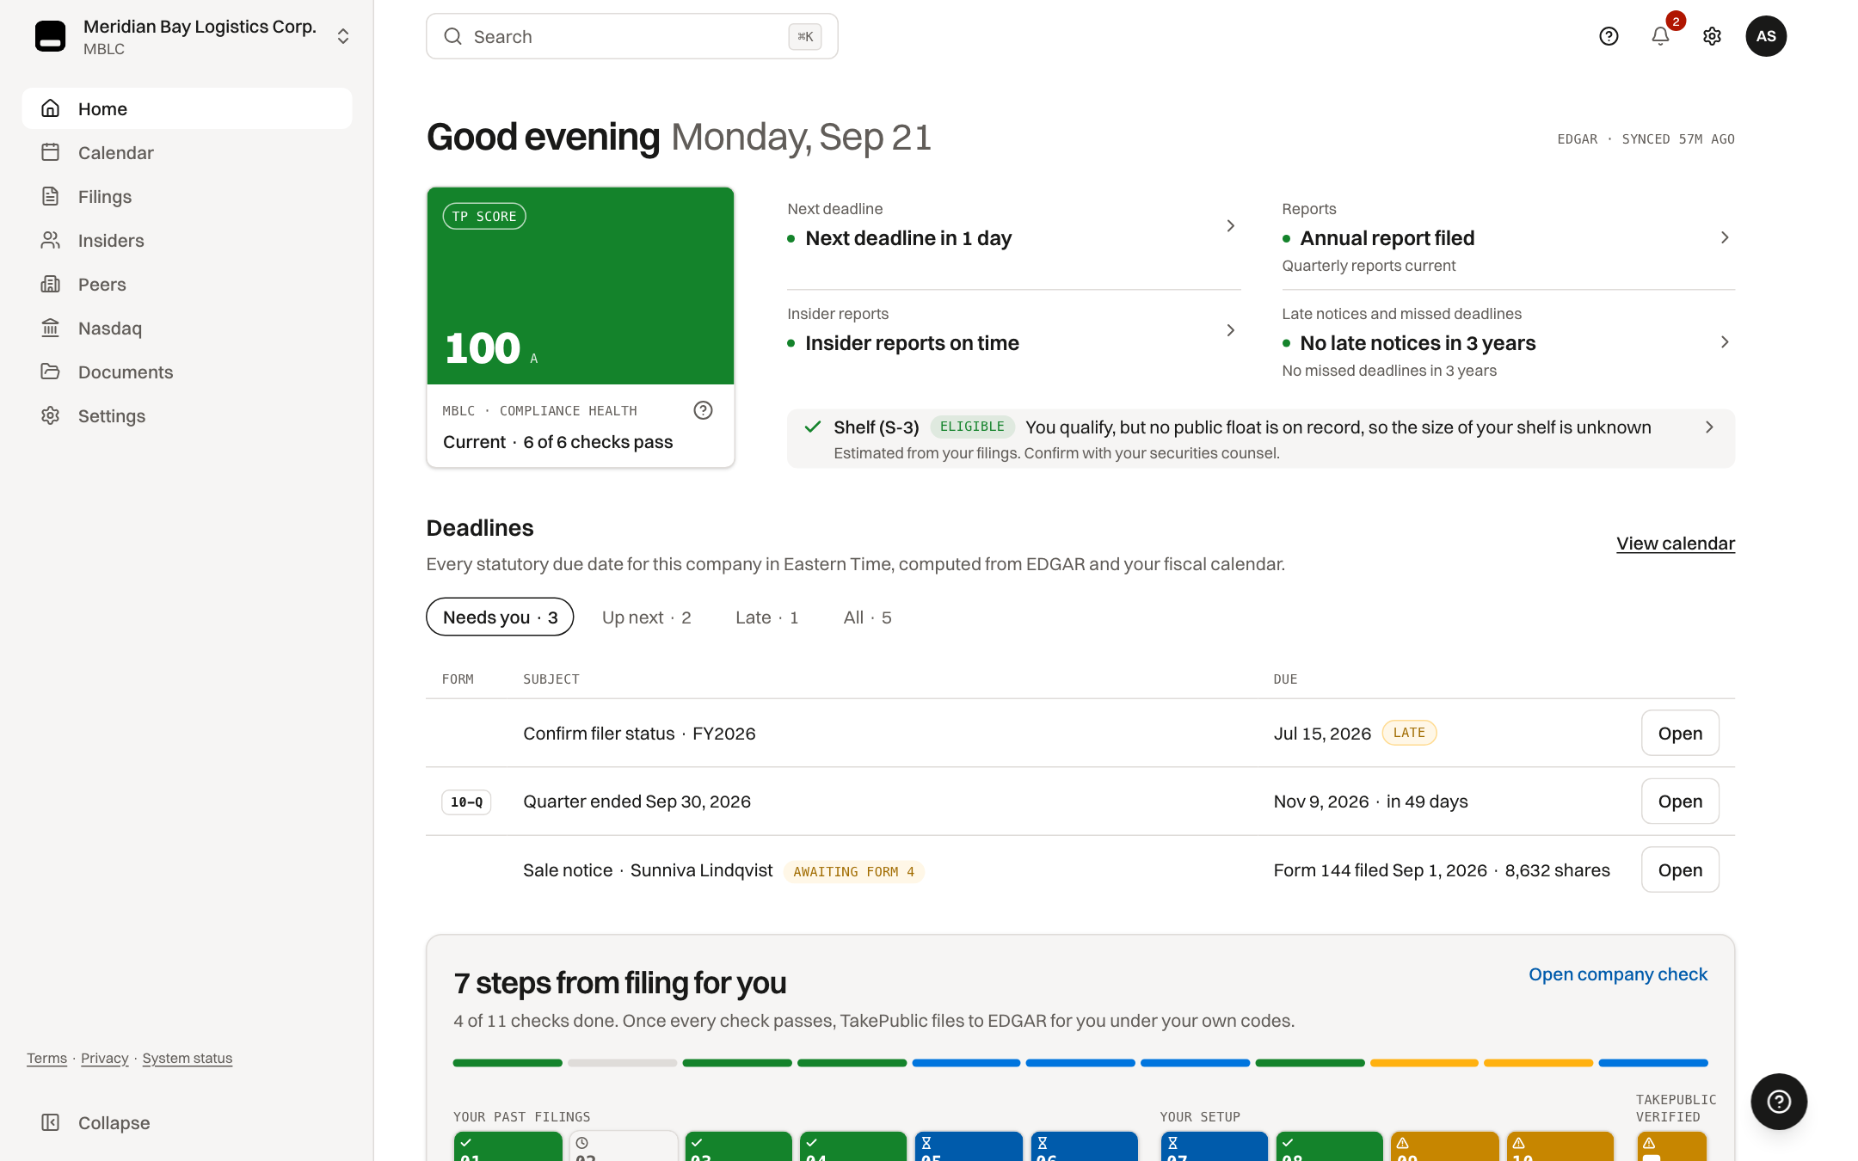Image resolution: width=1858 pixels, height=1161 pixels.
Task: Click the LATE status badge
Action: click(1409, 733)
